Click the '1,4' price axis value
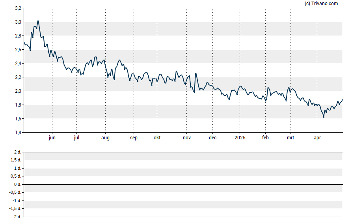The width and height of the screenshot is (350, 223). (x=18, y=133)
